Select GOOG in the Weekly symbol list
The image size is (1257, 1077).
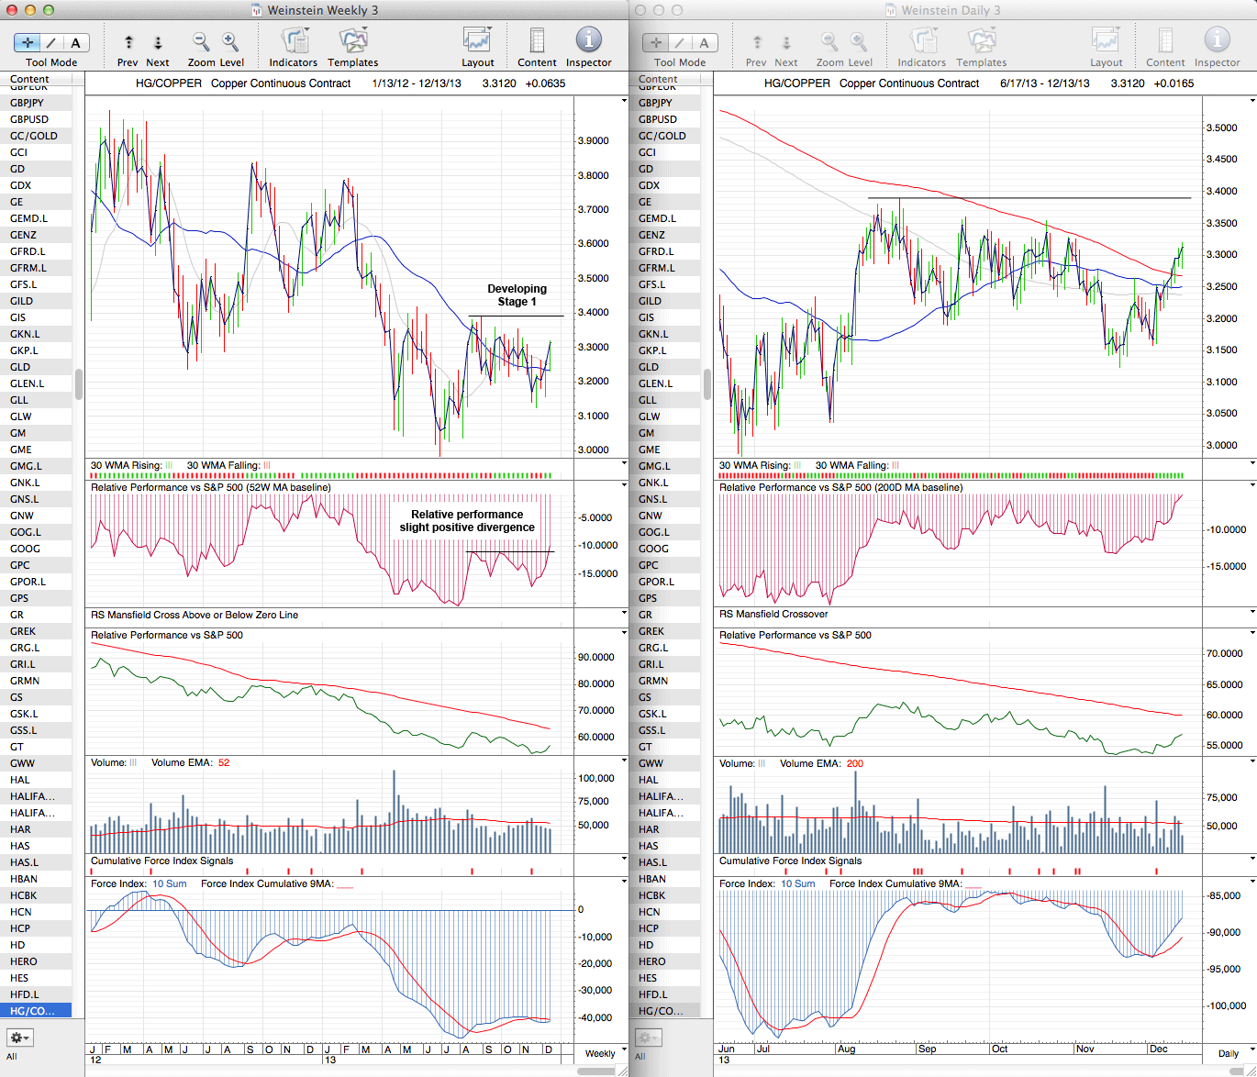point(26,549)
